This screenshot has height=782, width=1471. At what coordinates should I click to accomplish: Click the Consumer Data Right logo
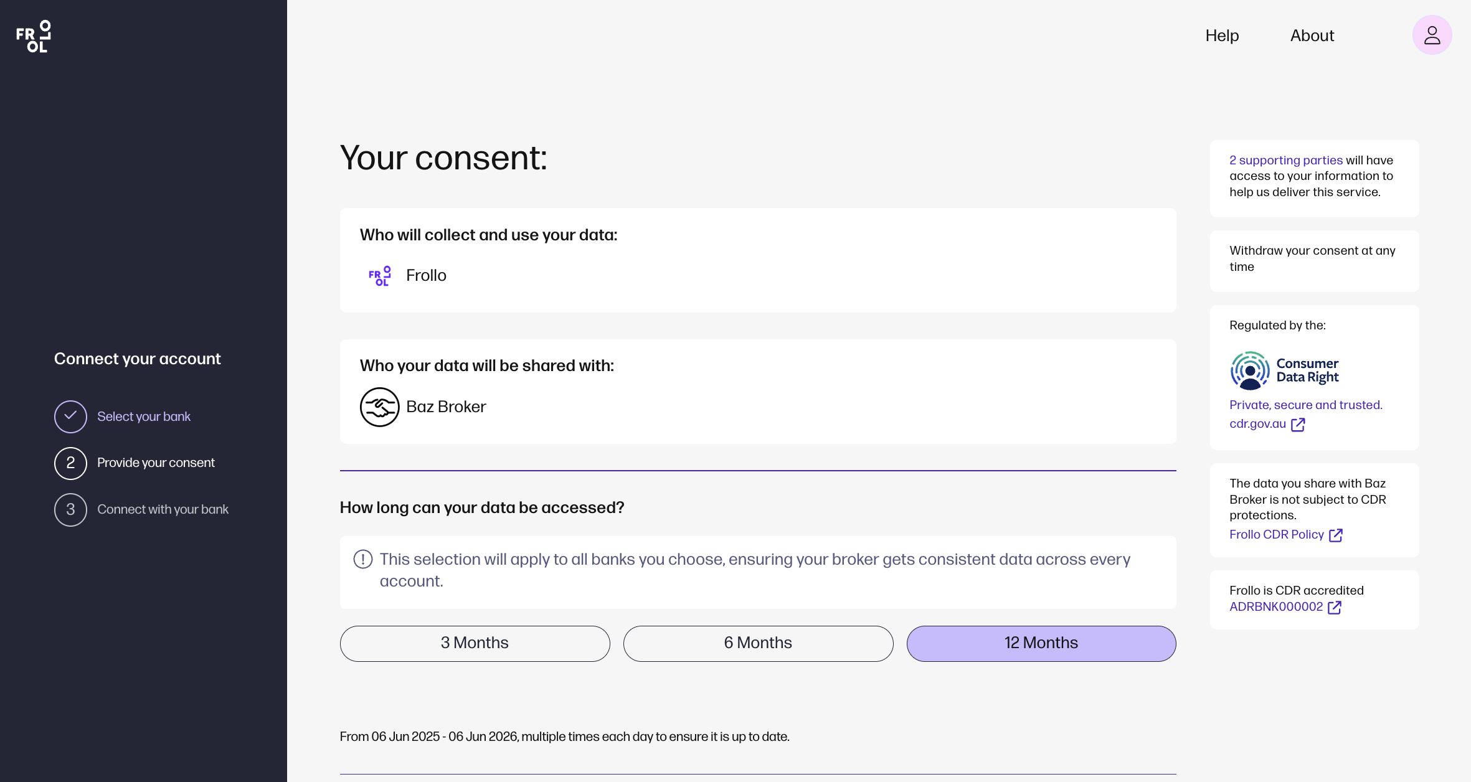tap(1284, 370)
